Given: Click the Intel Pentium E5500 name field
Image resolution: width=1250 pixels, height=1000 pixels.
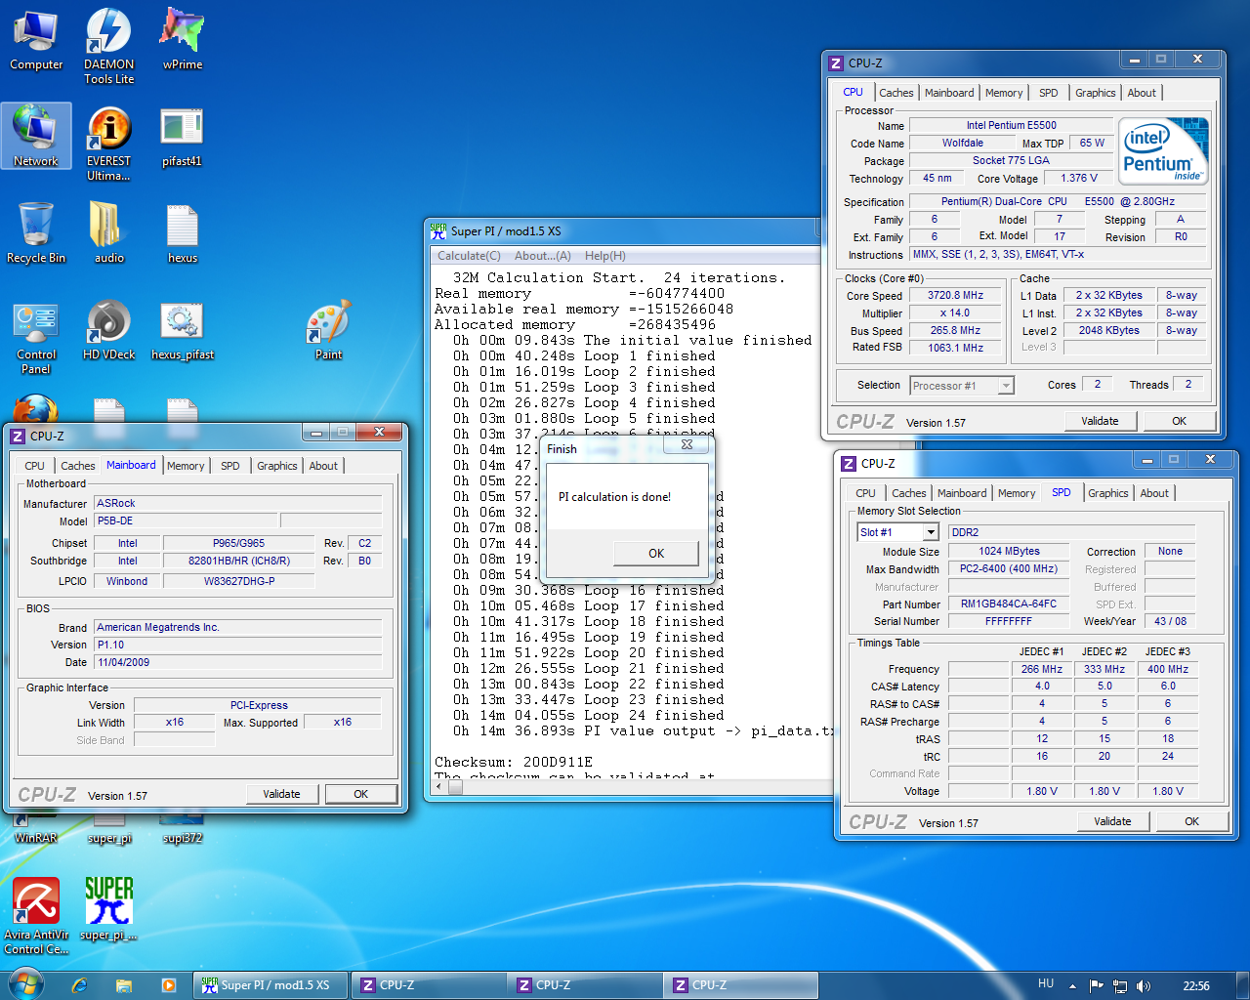Looking at the screenshot, I should pyautogui.click(x=1011, y=125).
